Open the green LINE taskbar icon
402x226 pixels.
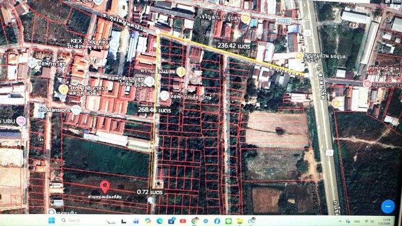click(229, 221)
